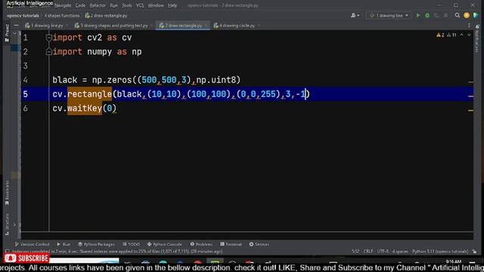Open Python Packages tool window
This screenshot has height=272, width=484.
click(x=96, y=244)
